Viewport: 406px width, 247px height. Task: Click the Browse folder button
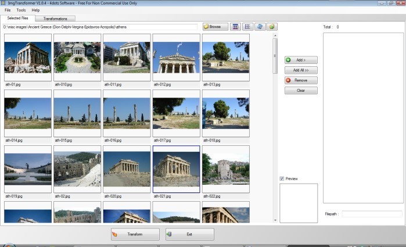pyautogui.click(x=215, y=27)
